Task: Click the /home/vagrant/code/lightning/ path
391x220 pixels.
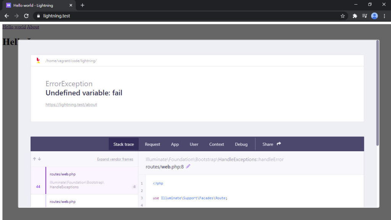Action: pyautogui.click(x=71, y=61)
